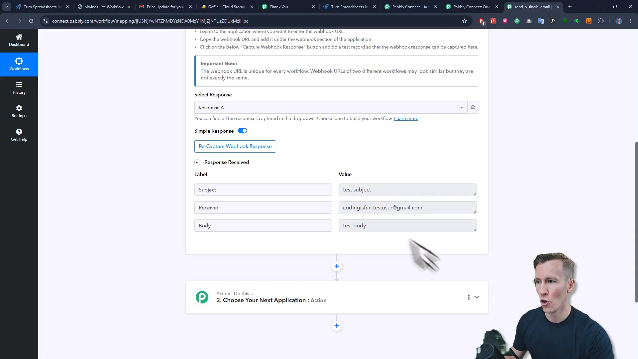
Task: Open the Learn more link
Action: (x=406, y=118)
